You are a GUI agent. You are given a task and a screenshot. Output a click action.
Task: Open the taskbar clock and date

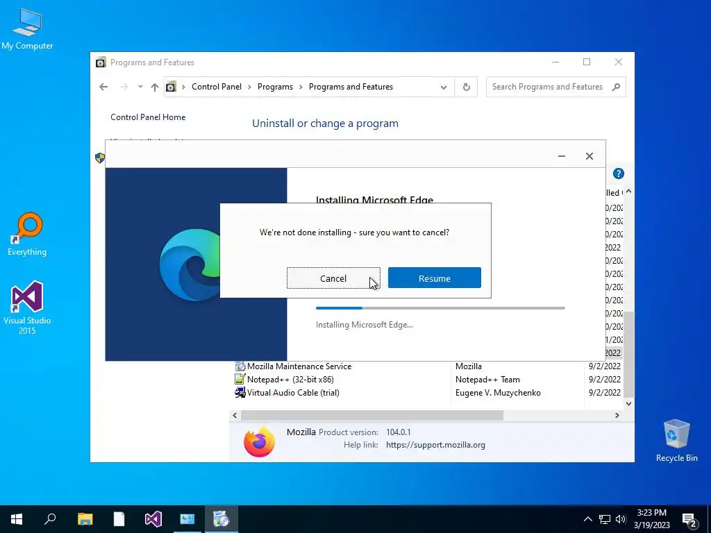pyautogui.click(x=651, y=519)
